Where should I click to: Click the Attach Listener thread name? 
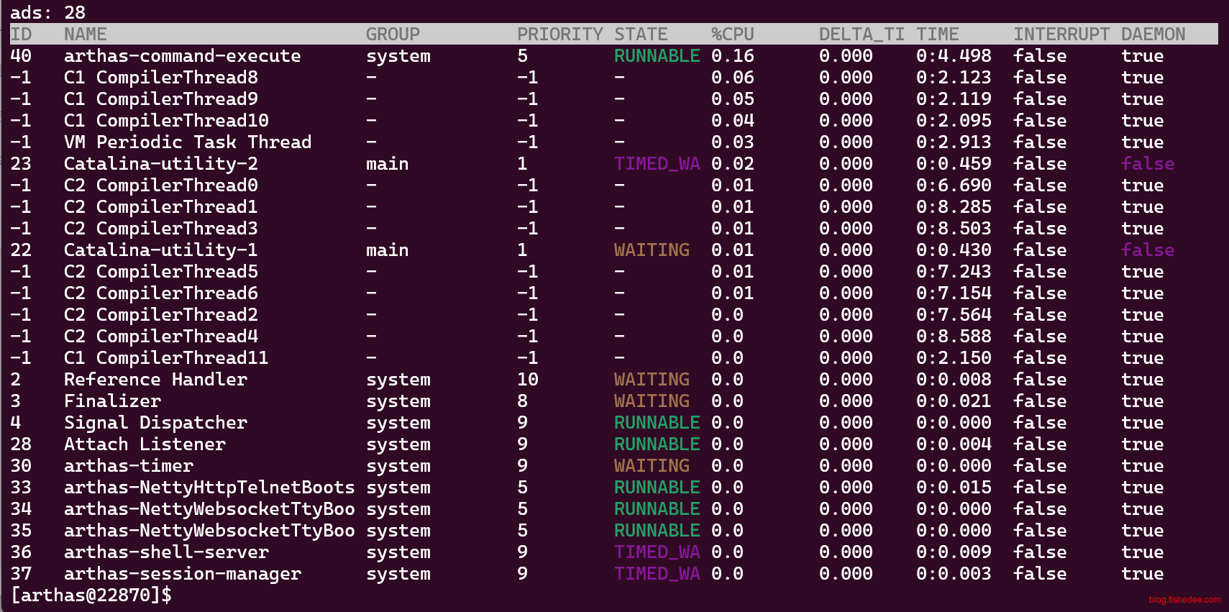pos(145,444)
